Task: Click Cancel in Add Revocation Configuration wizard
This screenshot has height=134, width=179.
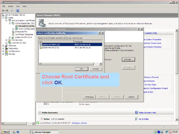Action: click(131, 97)
